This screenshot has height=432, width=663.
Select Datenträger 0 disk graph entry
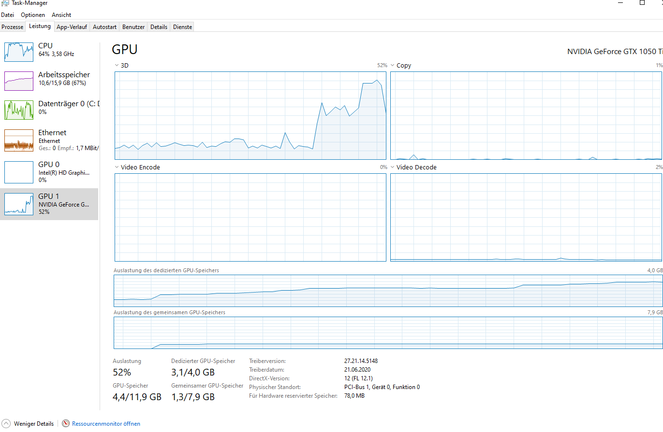(19, 110)
